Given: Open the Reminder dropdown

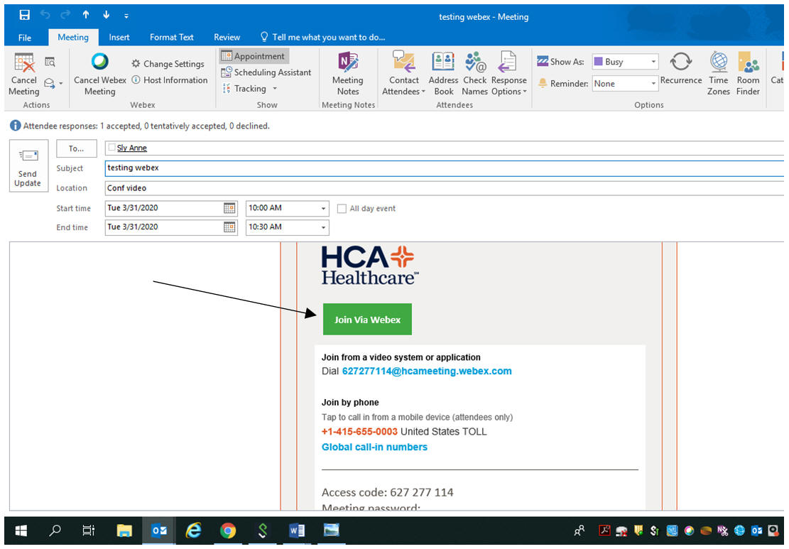Looking at the screenshot, I should click(x=654, y=84).
